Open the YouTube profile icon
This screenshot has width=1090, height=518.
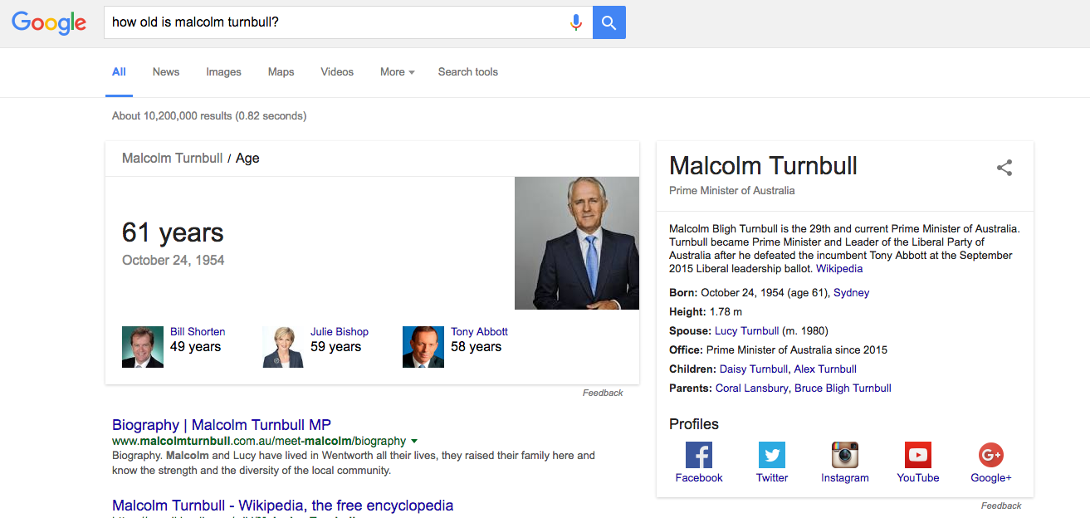(x=918, y=455)
